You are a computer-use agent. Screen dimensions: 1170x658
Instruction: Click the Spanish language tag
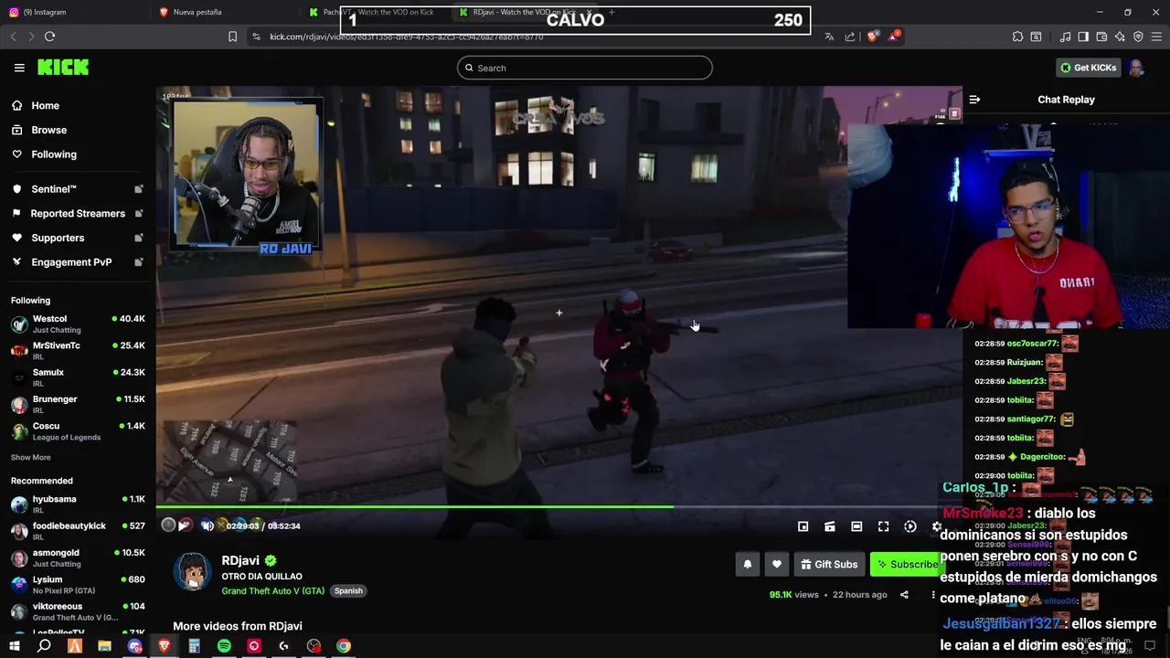348,590
